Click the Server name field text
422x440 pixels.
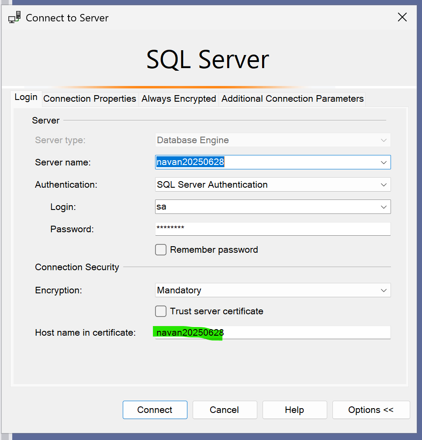click(x=190, y=162)
